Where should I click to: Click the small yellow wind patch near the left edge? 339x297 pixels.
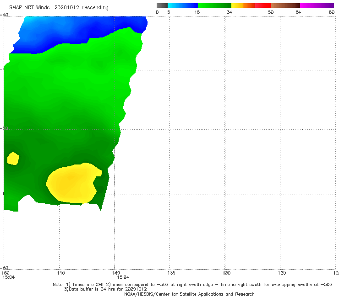(x=13, y=159)
